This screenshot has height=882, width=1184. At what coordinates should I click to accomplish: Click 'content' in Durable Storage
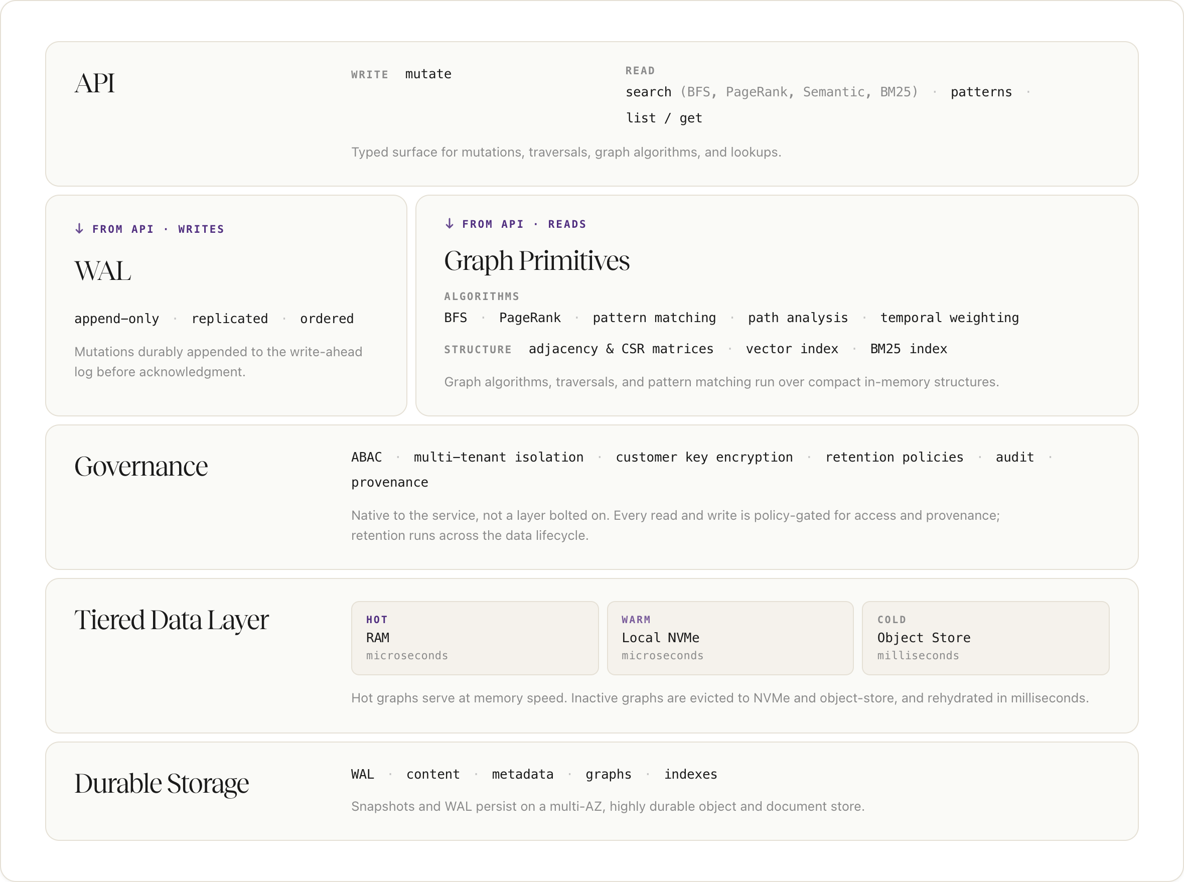tap(433, 774)
